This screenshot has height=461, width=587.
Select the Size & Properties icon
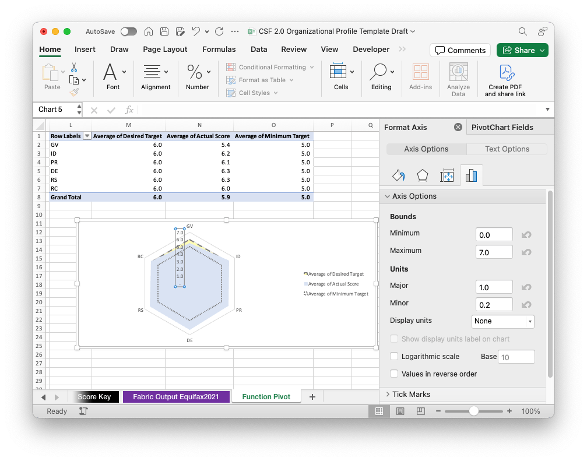(x=447, y=175)
